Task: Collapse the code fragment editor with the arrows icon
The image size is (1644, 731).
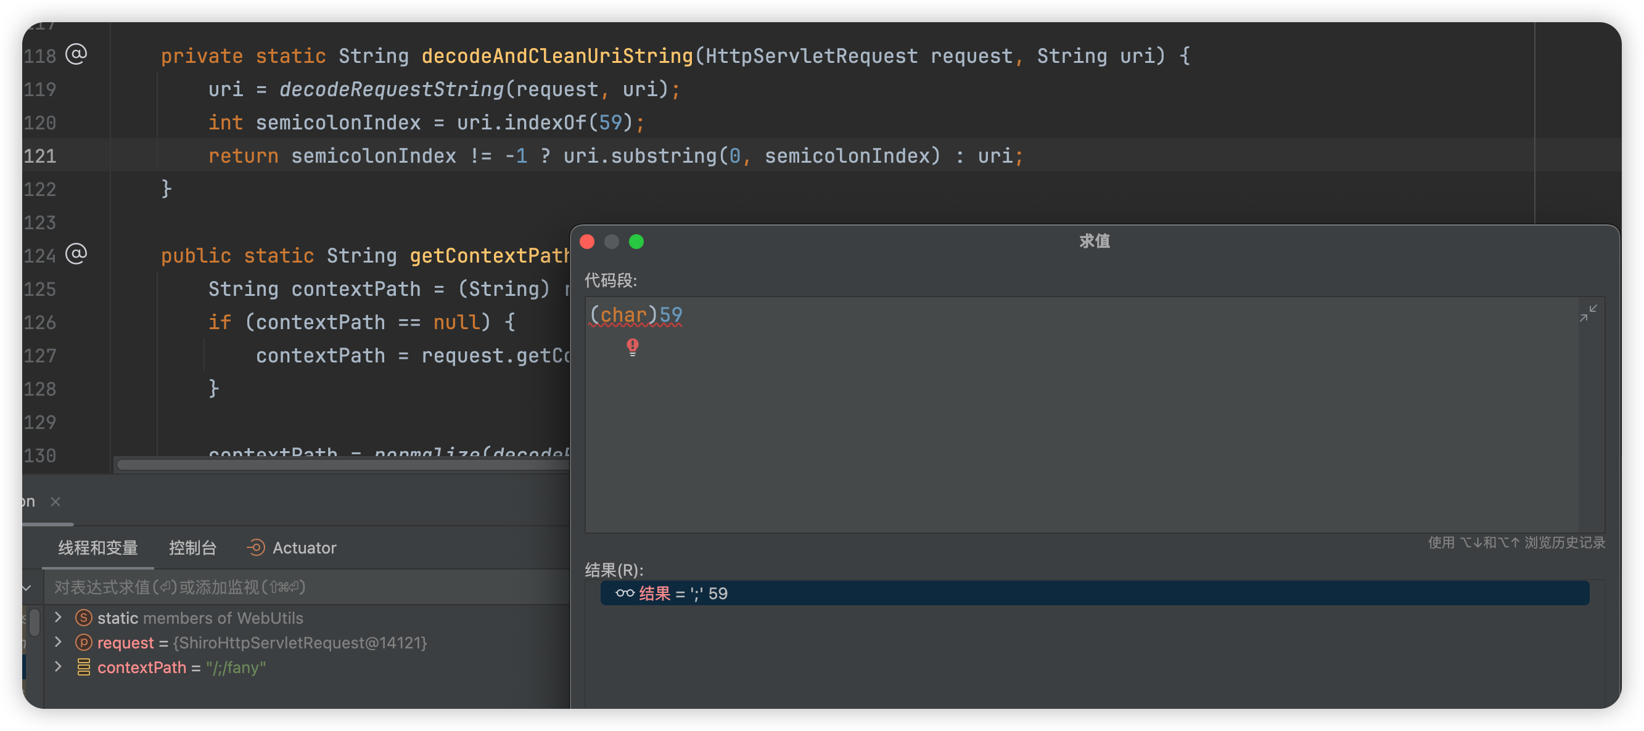Action: pyautogui.click(x=1587, y=312)
